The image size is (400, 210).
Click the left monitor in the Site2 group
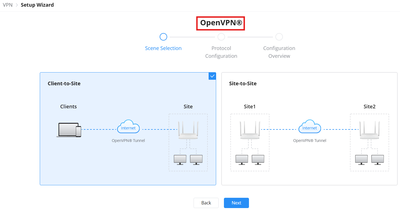coord(361,160)
